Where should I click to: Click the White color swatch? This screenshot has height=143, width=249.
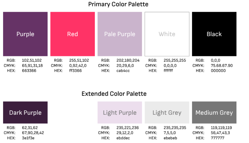pos(167,34)
